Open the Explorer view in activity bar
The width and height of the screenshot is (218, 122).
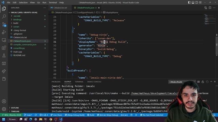[4, 8]
